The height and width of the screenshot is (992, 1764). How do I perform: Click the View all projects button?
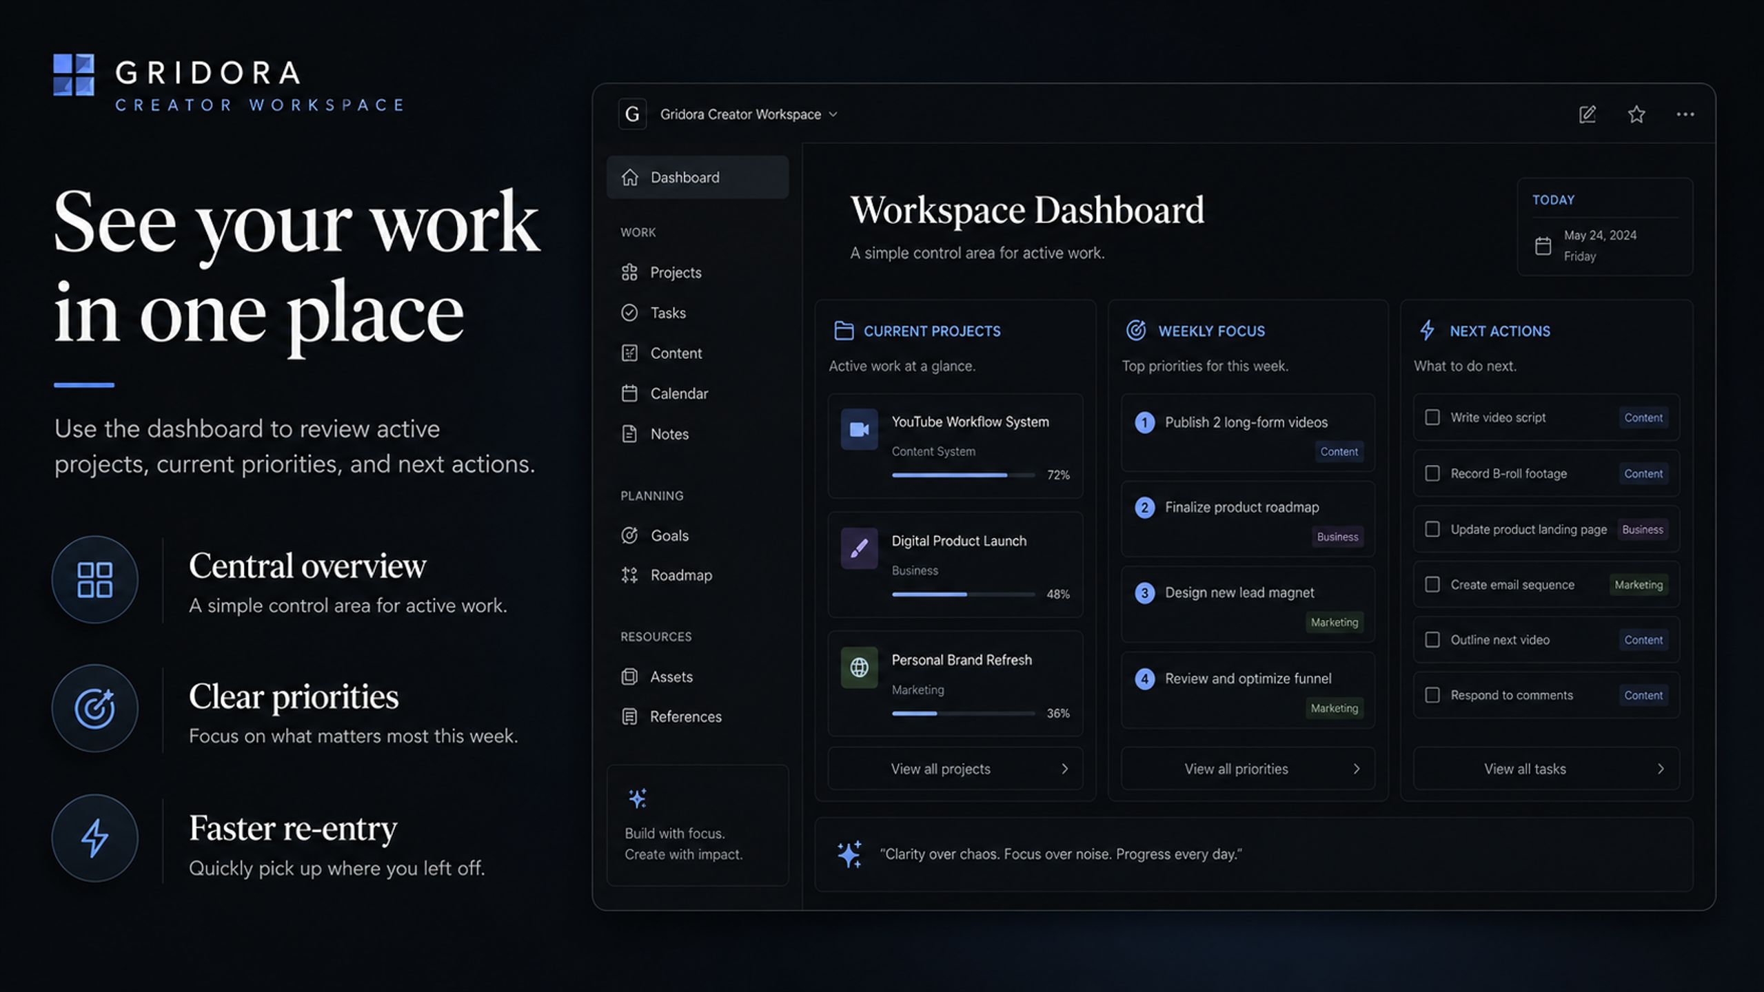click(x=955, y=769)
